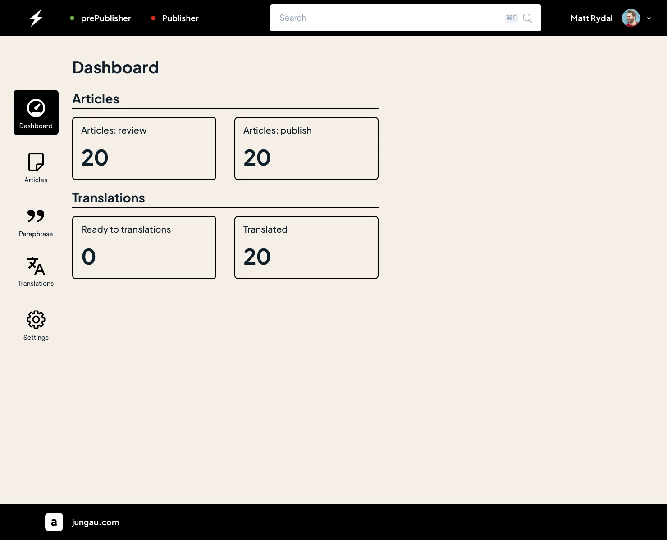
Task: Switch to the Publisher tab
Action: point(180,18)
